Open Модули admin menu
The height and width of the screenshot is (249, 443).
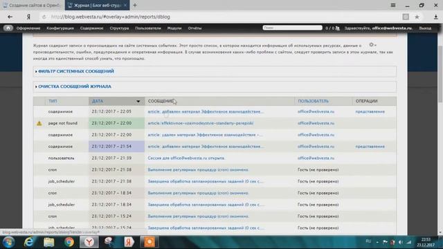pos(174,28)
